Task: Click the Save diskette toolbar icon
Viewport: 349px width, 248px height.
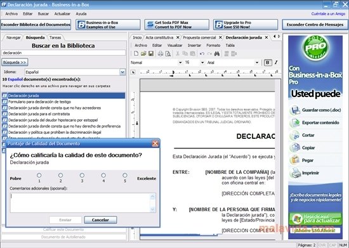Action: pyautogui.click(x=151, y=53)
